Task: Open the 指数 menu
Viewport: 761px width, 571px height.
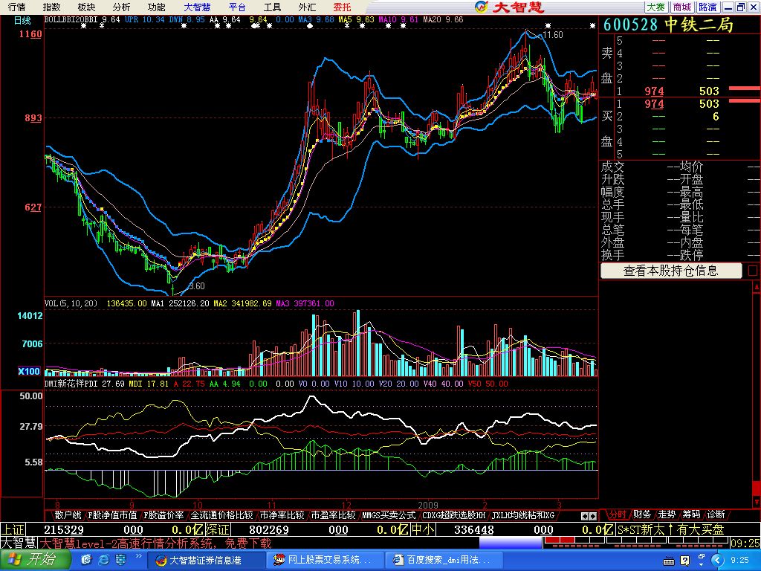Action: (52, 7)
